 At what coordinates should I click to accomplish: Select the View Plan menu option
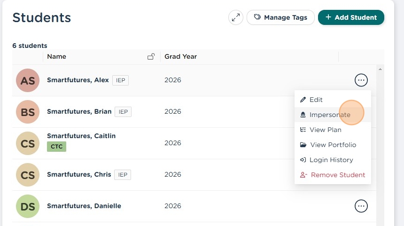(x=325, y=130)
